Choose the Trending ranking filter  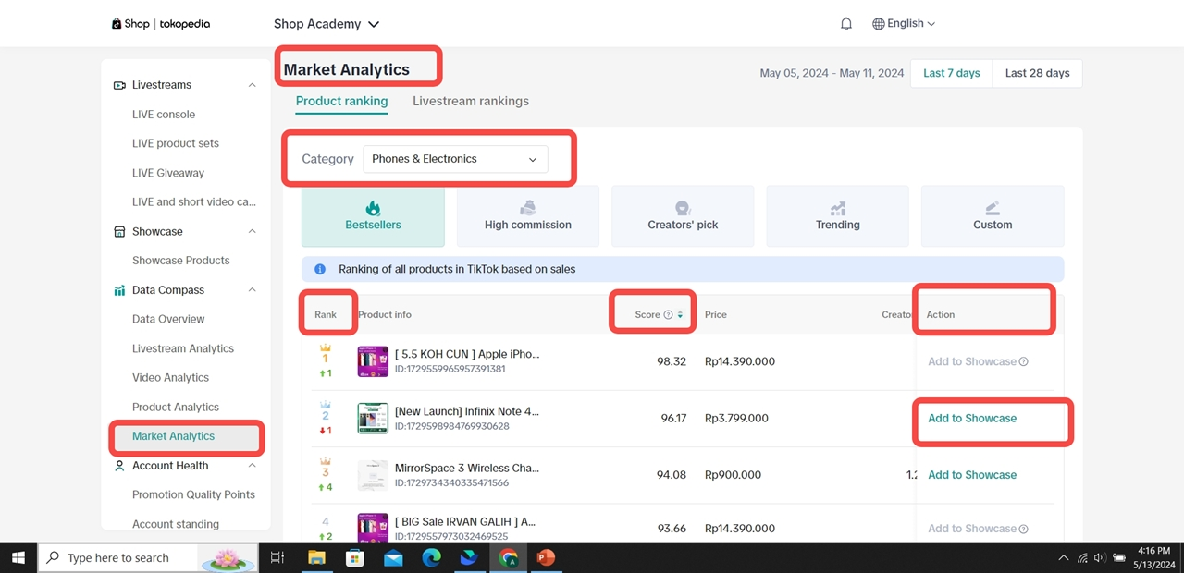pos(837,216)
